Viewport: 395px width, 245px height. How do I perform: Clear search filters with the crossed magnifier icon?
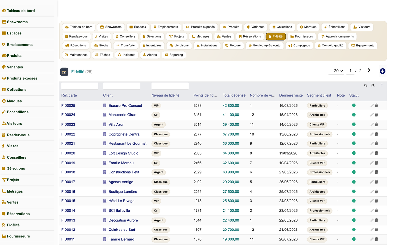tap(373, 86)
